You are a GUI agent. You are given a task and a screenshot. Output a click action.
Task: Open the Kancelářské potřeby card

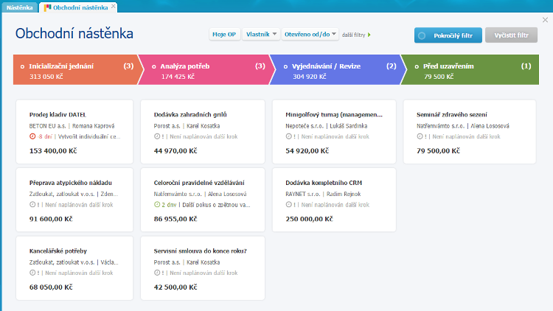(74, 268)
